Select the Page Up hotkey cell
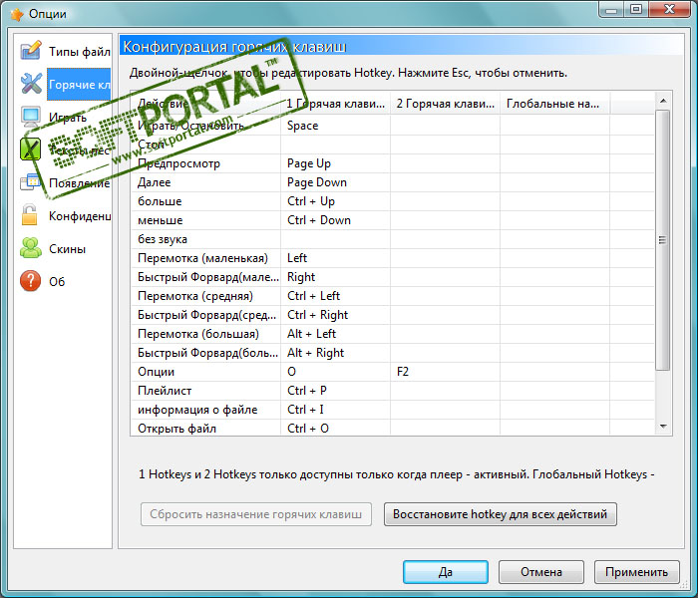Screen dimensions: 698x598 pos(336,163)
